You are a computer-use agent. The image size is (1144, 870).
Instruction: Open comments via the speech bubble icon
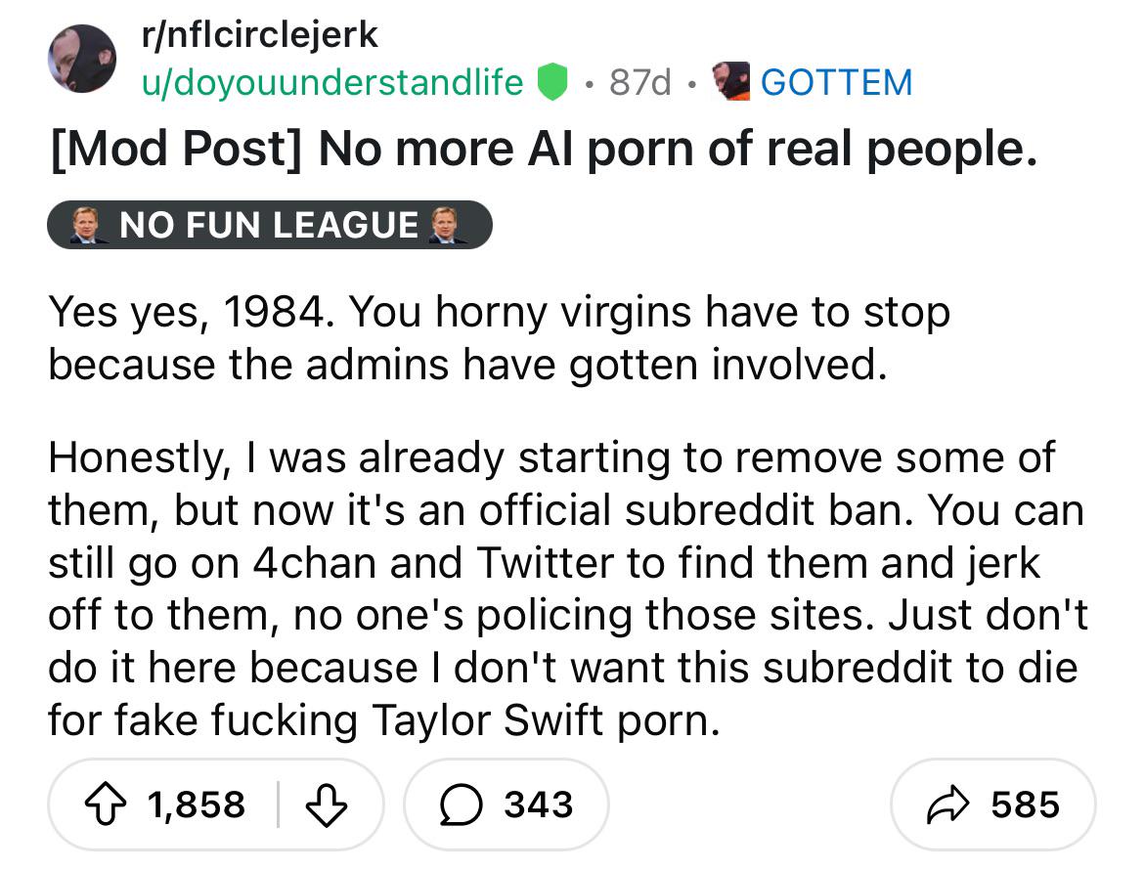coord(460,805)
